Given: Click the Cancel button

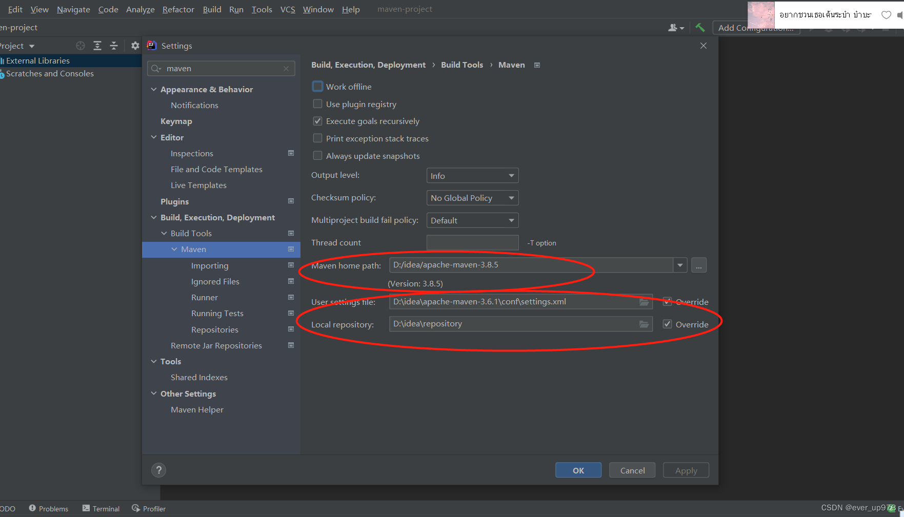Looking at the screenshot, I should pyautogui.click(x=632, y=470).
